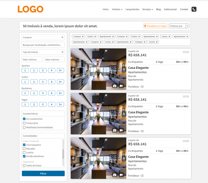
Task: Select 1 under Suítes
Action: pyautogui.click(x=25, y=82)
